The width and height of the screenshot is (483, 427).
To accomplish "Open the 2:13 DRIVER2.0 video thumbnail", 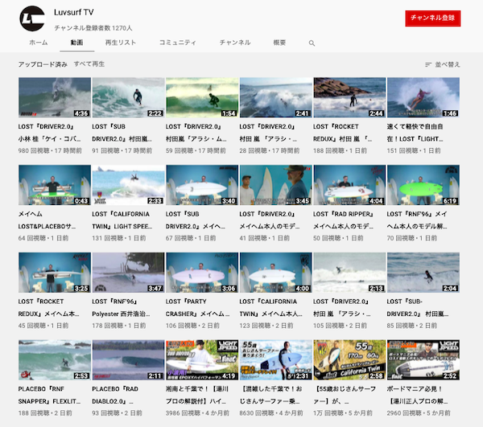I will [x=349, y=273].
